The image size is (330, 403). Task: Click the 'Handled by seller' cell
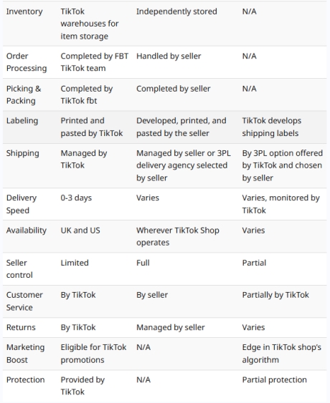tap(169, 57)
